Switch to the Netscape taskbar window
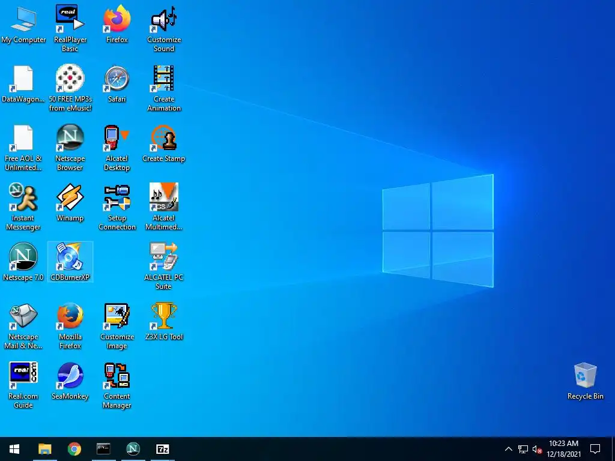This screenshot has height=461, width=615. coord(133,449)
